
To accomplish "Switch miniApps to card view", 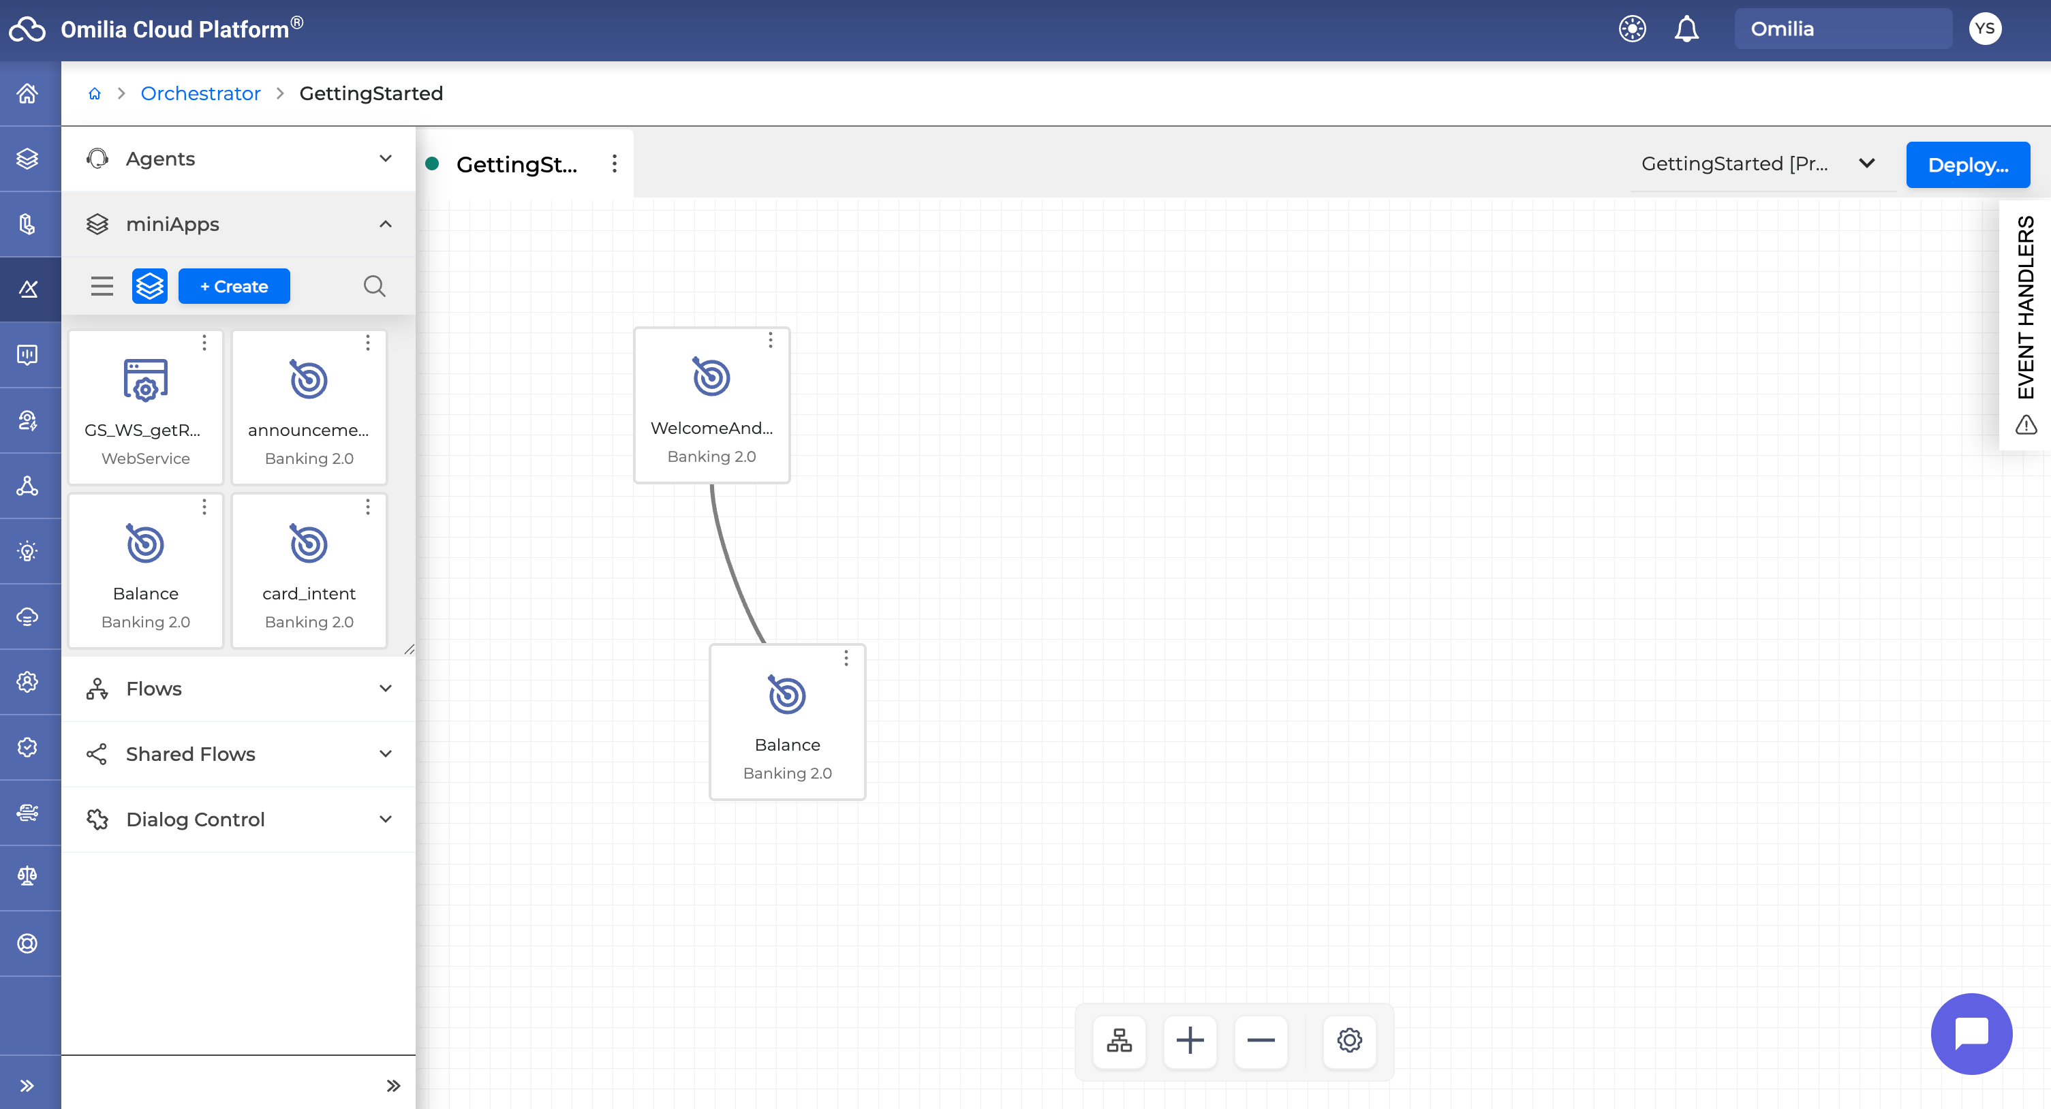I will tap(150, 286).
